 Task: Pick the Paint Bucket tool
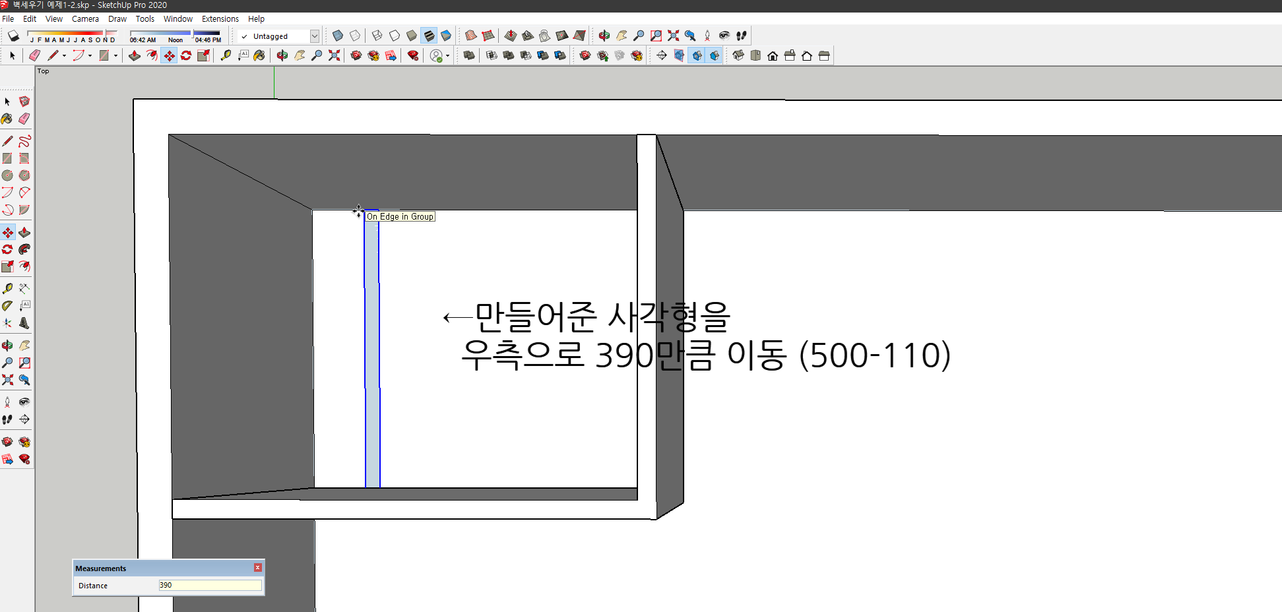8,118
